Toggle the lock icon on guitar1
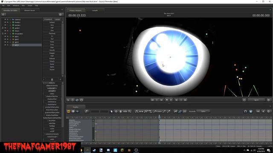The image size is (273, 153). tap(3, 28)
